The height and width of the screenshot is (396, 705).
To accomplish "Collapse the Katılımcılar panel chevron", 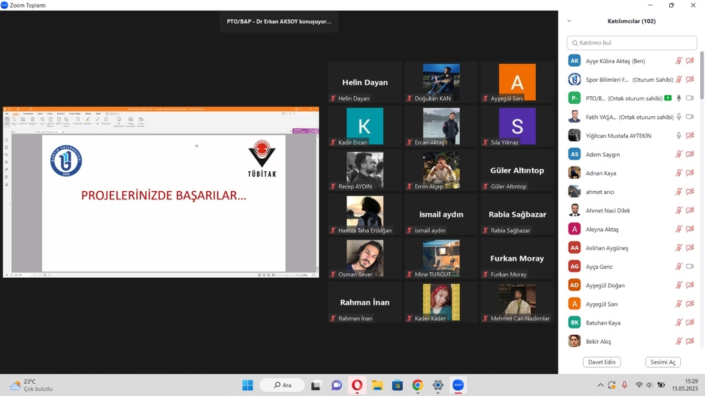I will point(569,21).
